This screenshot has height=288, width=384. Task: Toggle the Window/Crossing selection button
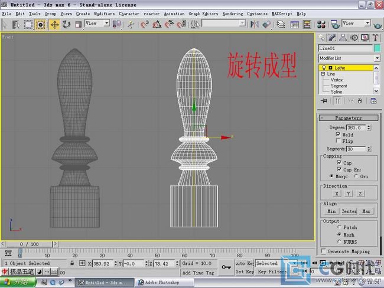point(41,24)
